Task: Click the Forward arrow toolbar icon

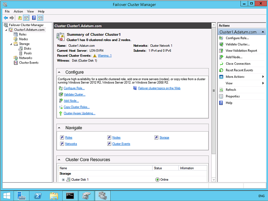Action: (x=12, y=18)
